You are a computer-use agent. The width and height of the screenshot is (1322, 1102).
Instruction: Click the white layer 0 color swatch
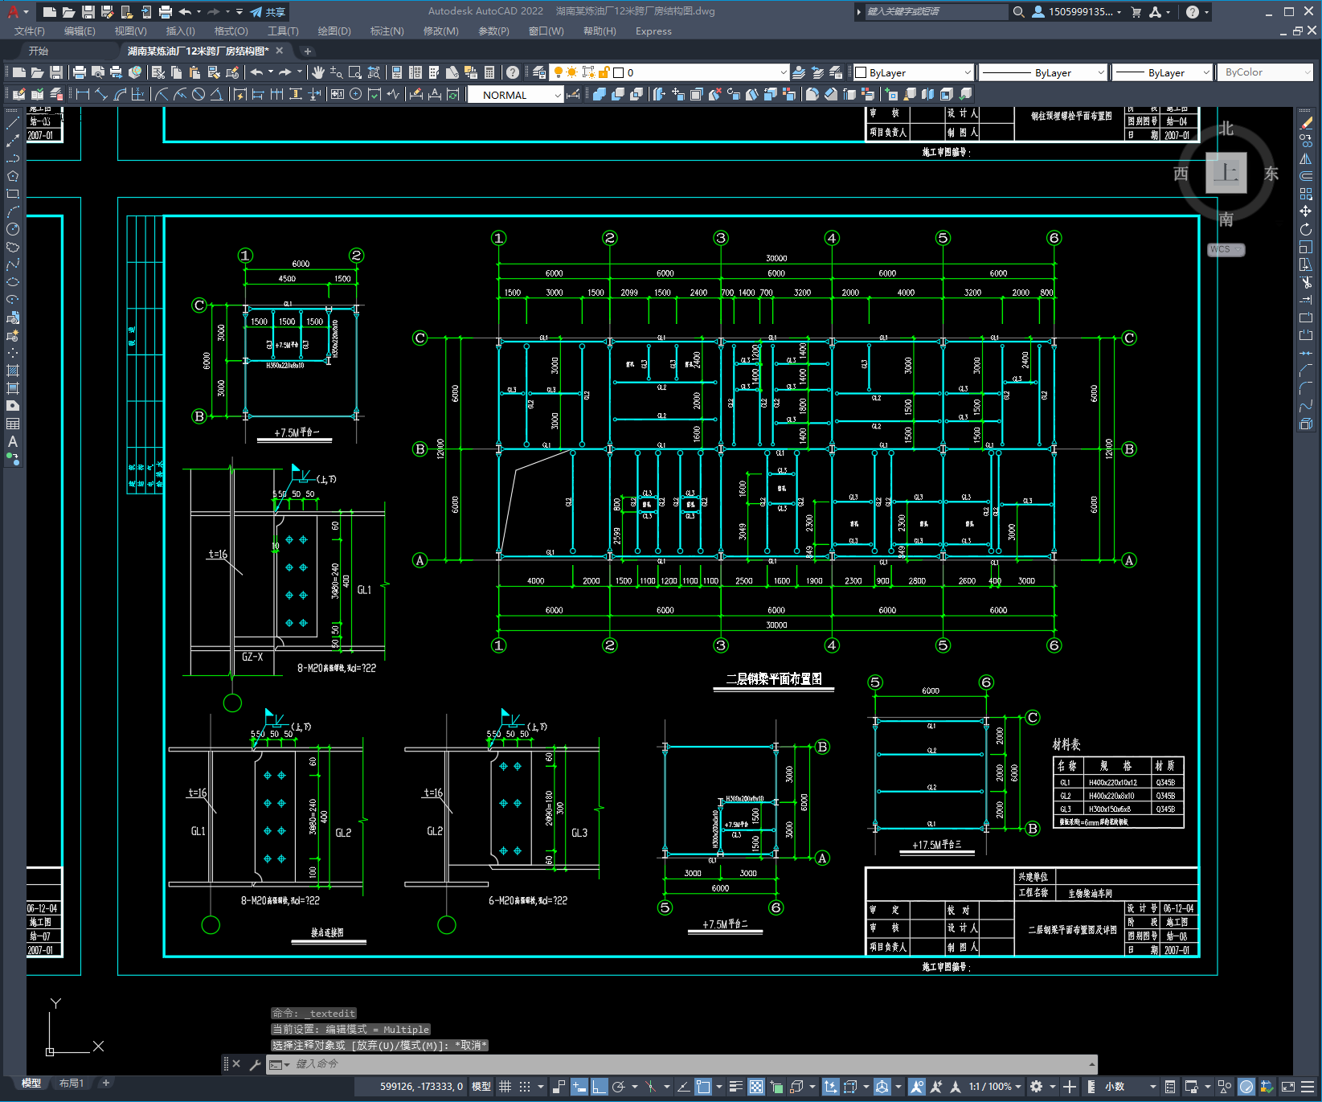[618, 72]
